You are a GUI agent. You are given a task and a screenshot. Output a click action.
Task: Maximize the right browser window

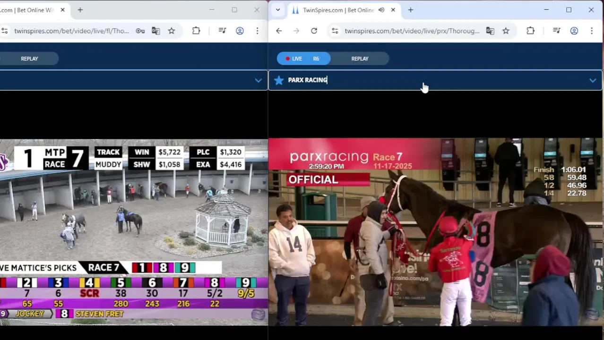(x=569, y=10)
